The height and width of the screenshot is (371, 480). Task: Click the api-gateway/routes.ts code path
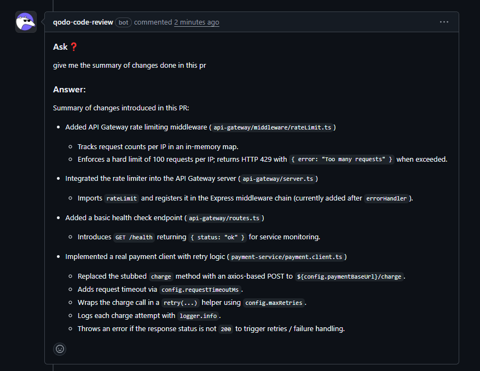click(x=224, y=218)
